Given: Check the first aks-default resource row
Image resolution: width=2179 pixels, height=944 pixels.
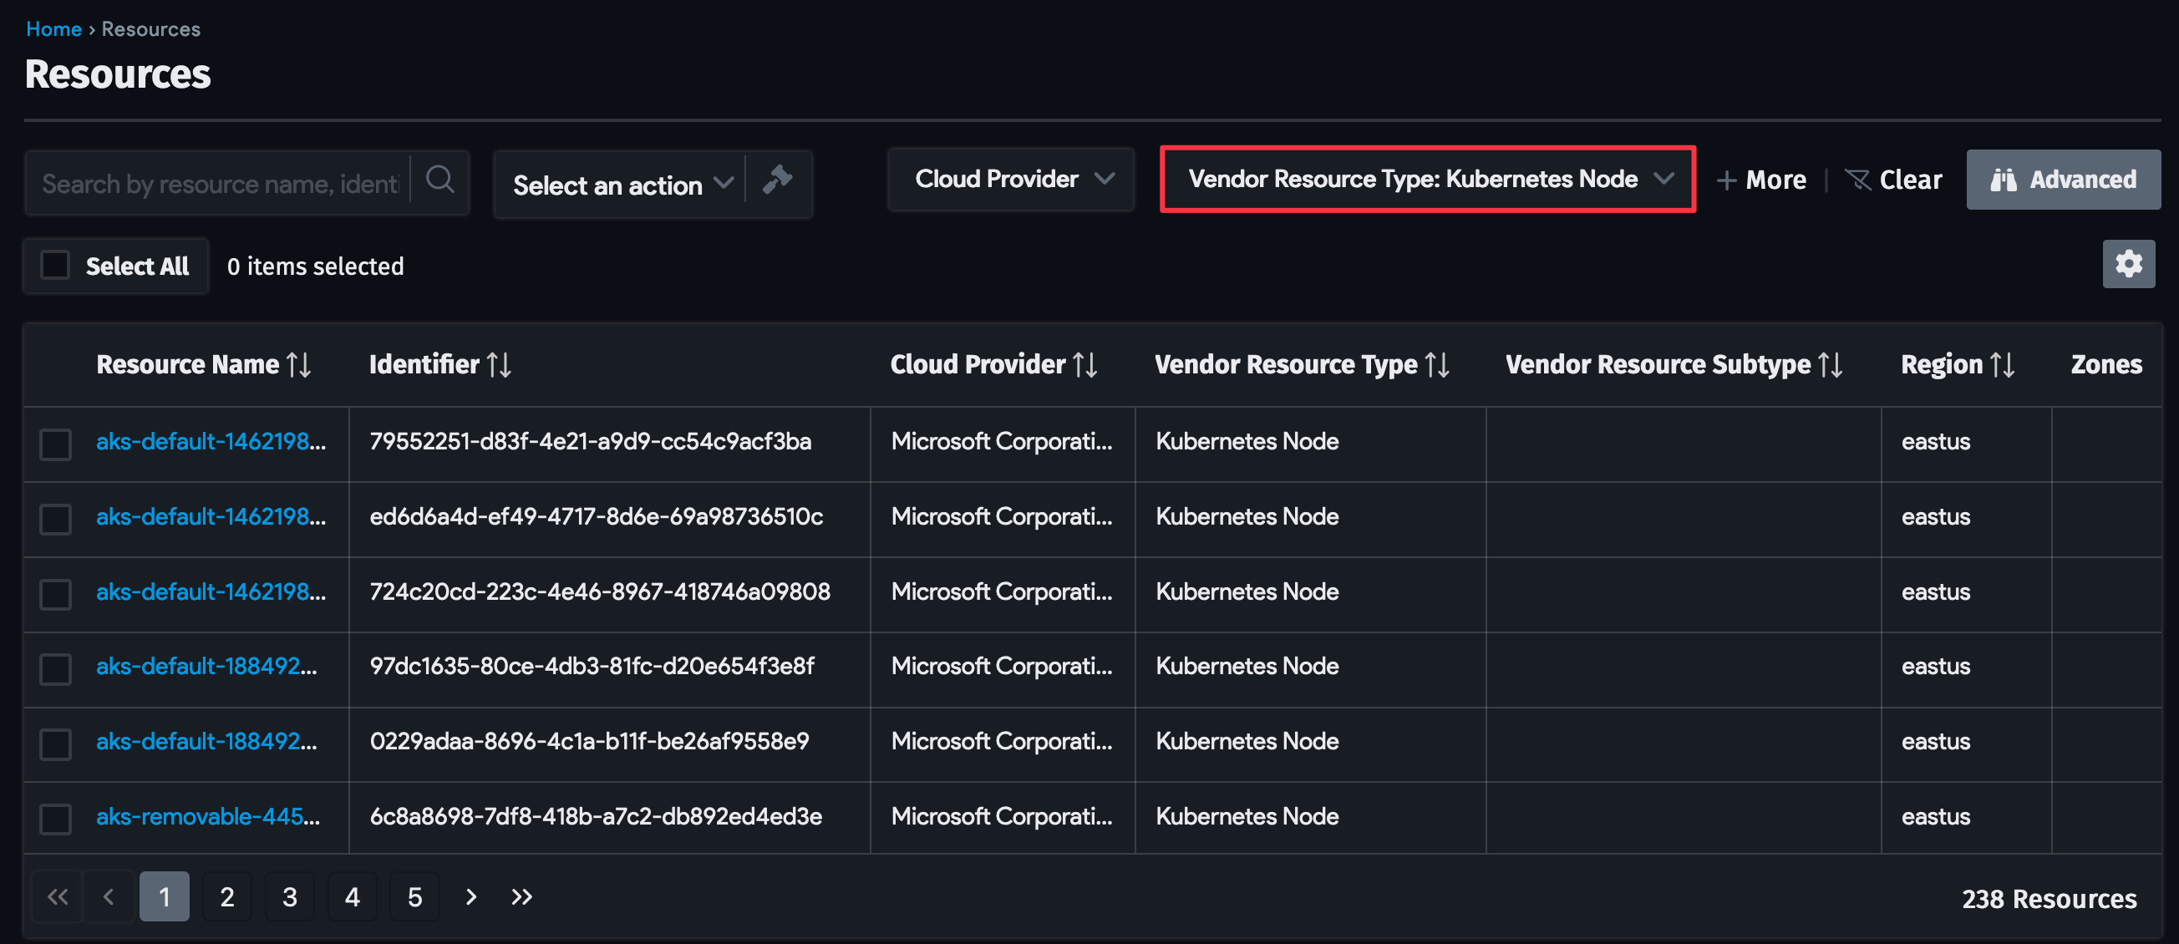Looking at the screenshot, I should pyautogui.click(x=55, y=444).
